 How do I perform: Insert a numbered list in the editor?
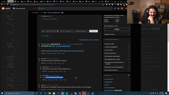click(x=66, y=31)
